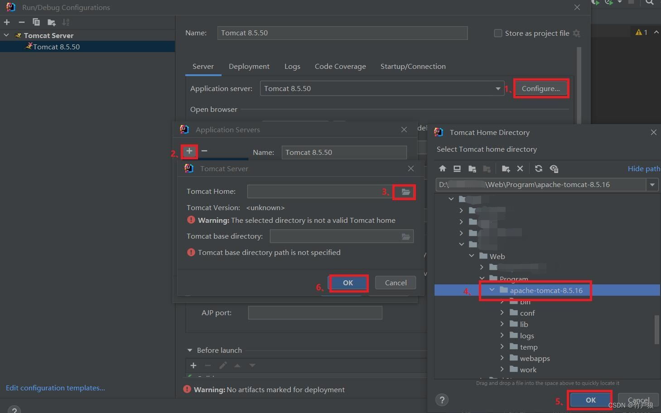Jump to Desktop directory in file chooser
661x413 pixels.
[457, 168]
